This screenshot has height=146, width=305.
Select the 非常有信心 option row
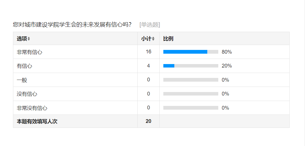[x=151, y=52]
